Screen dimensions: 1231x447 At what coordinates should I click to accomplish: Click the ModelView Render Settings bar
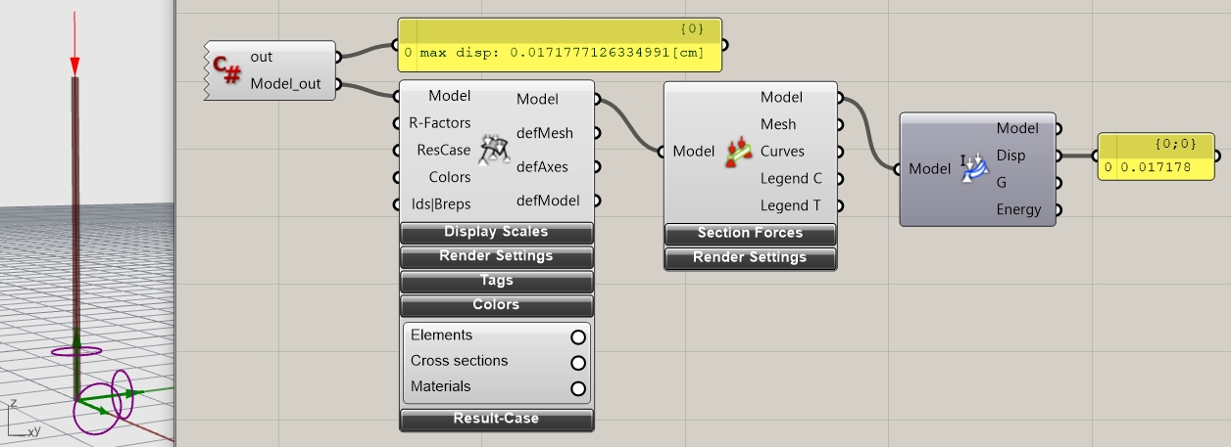point(496,256)
